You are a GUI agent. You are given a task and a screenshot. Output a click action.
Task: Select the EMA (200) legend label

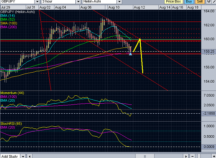point(9,27)
